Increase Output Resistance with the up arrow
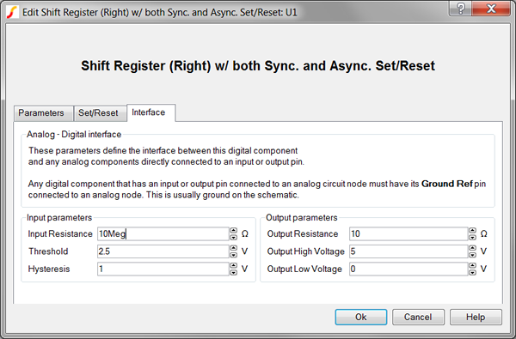The image size is (516, 339). (472, 231)
